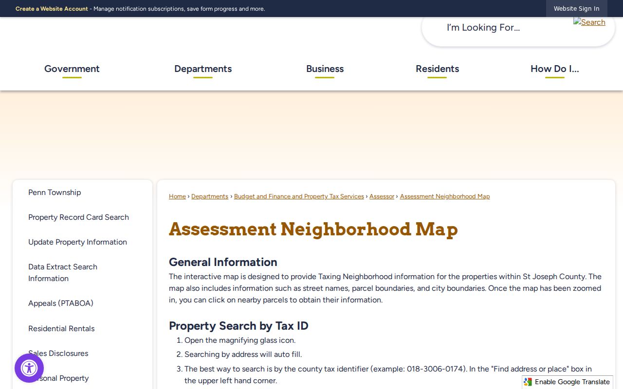This screenshot has width=623, height=389.
Task: Open Sales Disclosures sidebar link
Action: click(x=58, y=354)
